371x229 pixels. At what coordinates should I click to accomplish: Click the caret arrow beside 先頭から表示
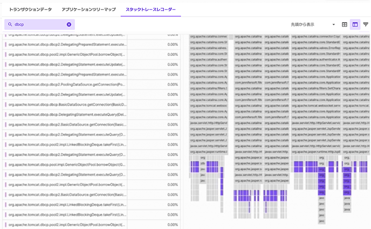tap(334, 25)
